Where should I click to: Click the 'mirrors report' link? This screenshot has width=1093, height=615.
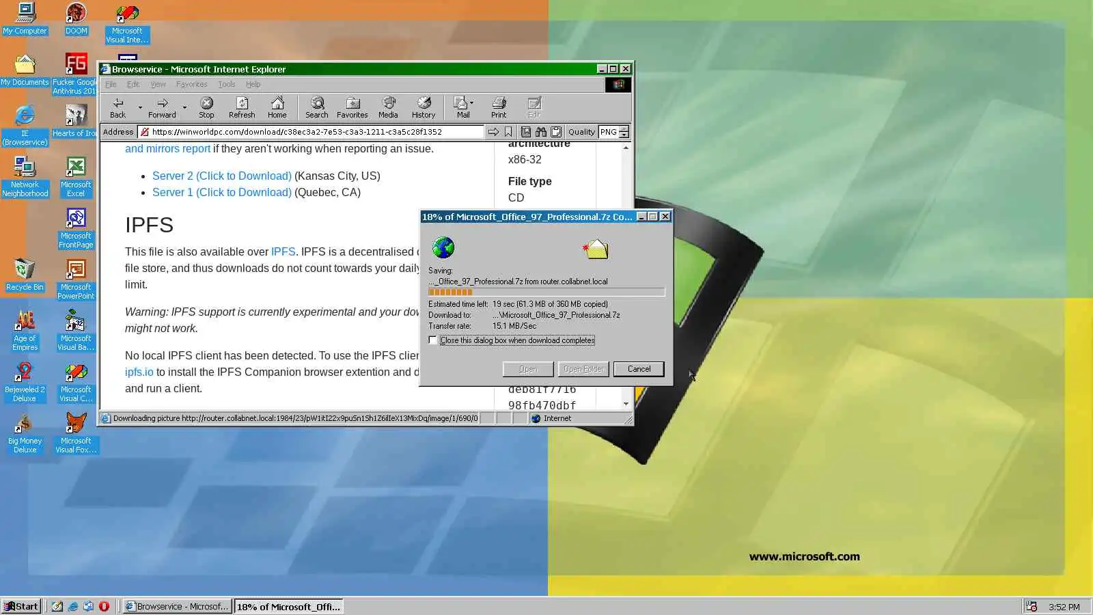178,148
